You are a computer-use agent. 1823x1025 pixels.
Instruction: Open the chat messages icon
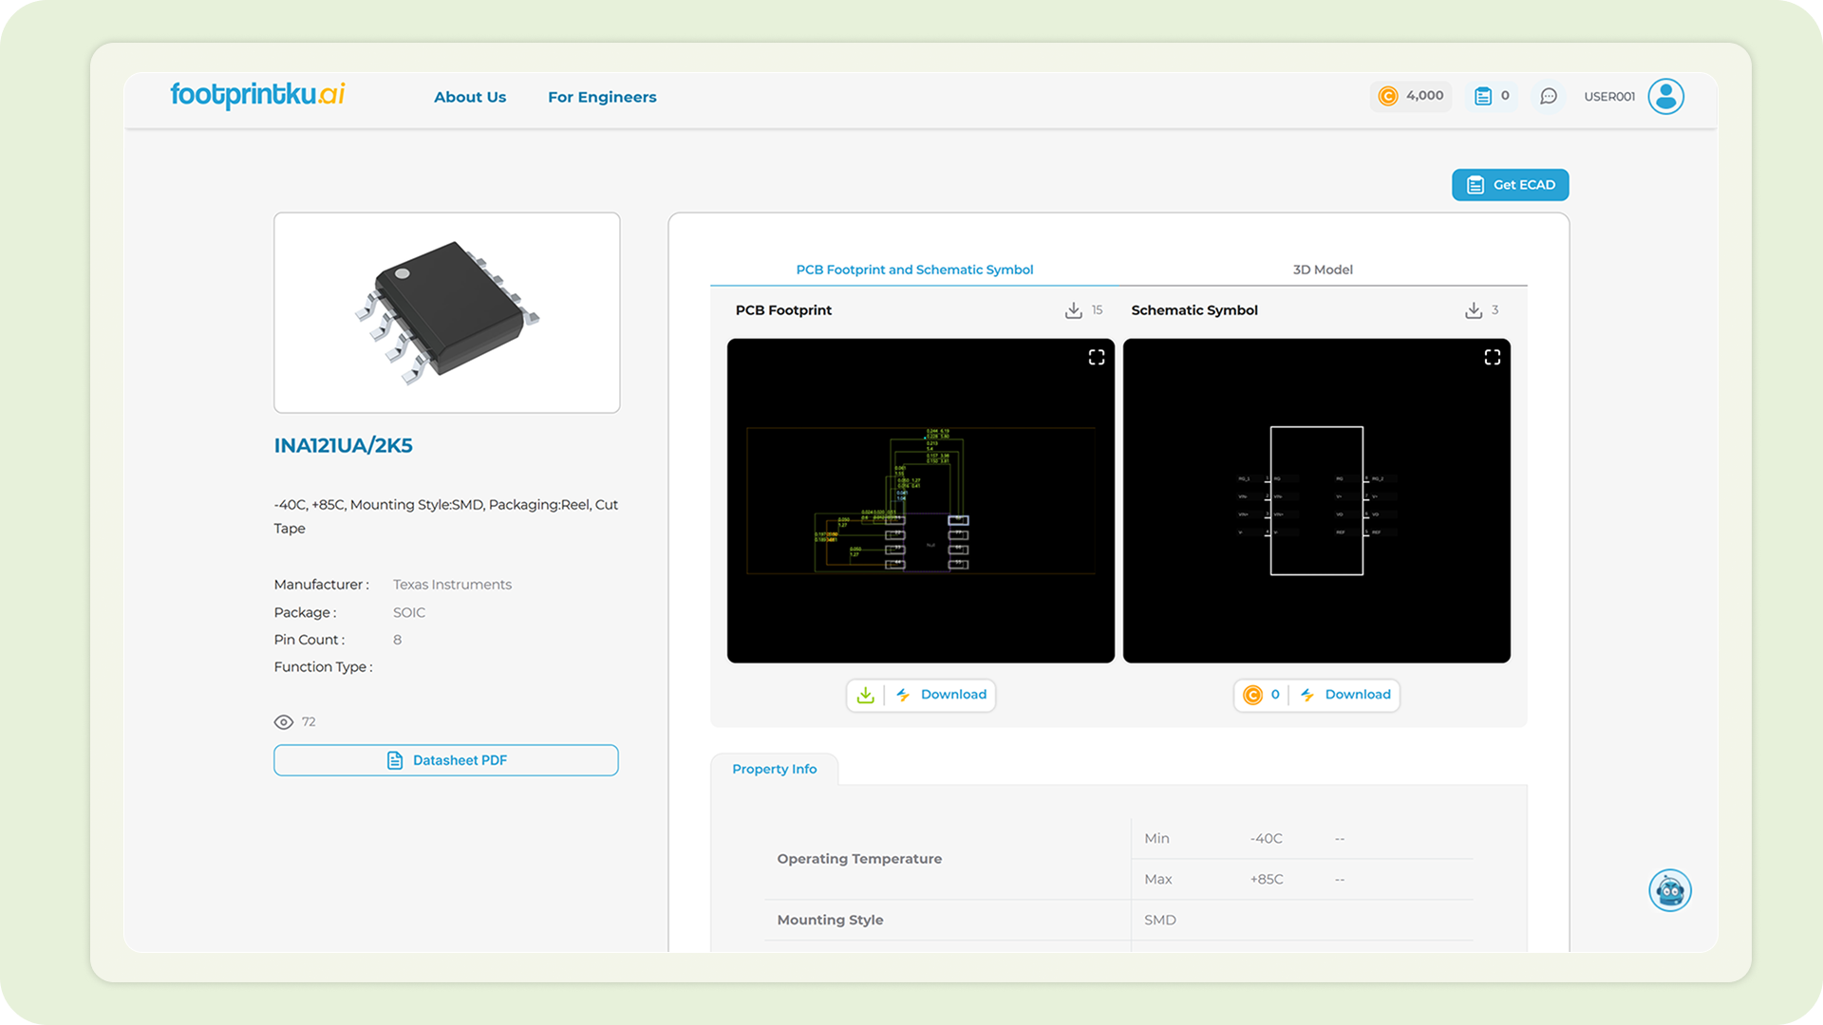pyautogui.click(x=1549, y=96)
